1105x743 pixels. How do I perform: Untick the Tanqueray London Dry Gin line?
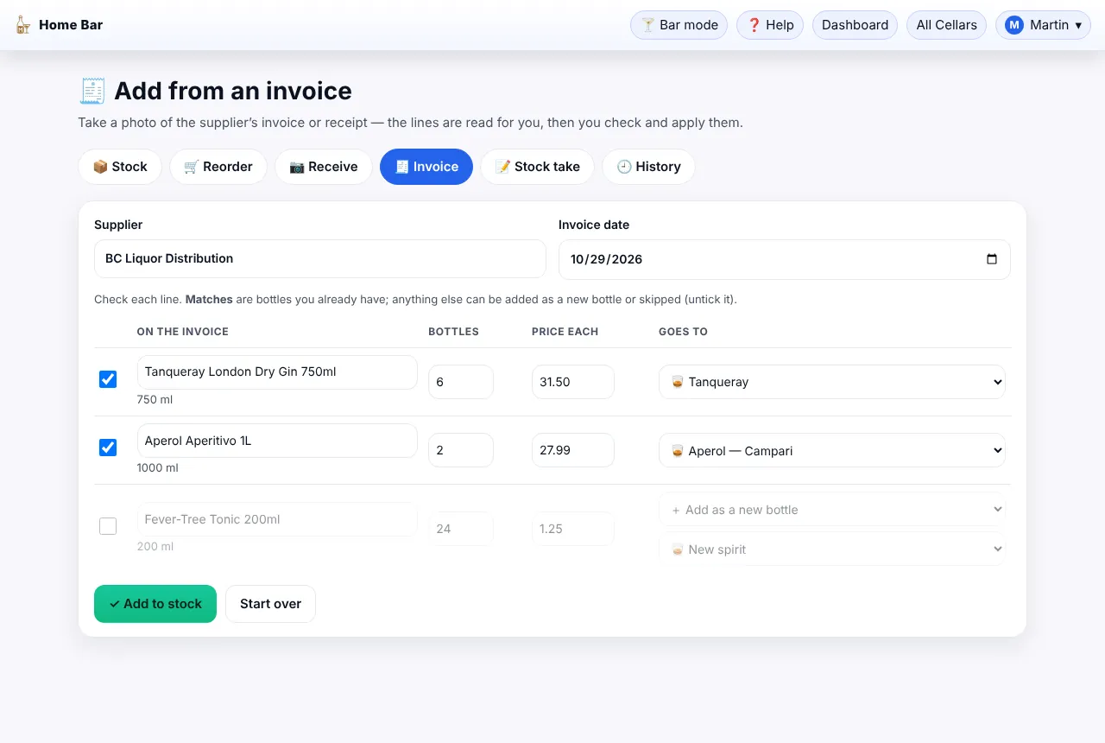pos(108,379)
